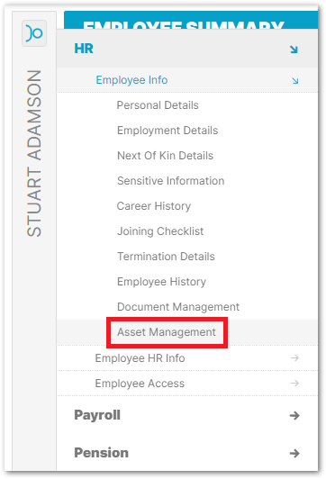Click the app logo icon at top-left
Screen dimensions: 326x479
(x=34, y=33)
